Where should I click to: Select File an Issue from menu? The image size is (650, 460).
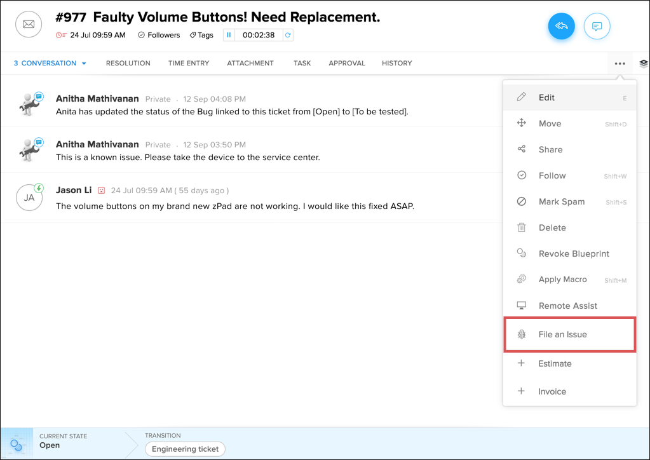click(x=562, y=334)
